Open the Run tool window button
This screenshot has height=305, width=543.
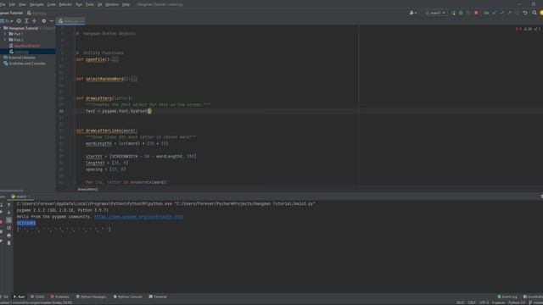click(19, 297)
